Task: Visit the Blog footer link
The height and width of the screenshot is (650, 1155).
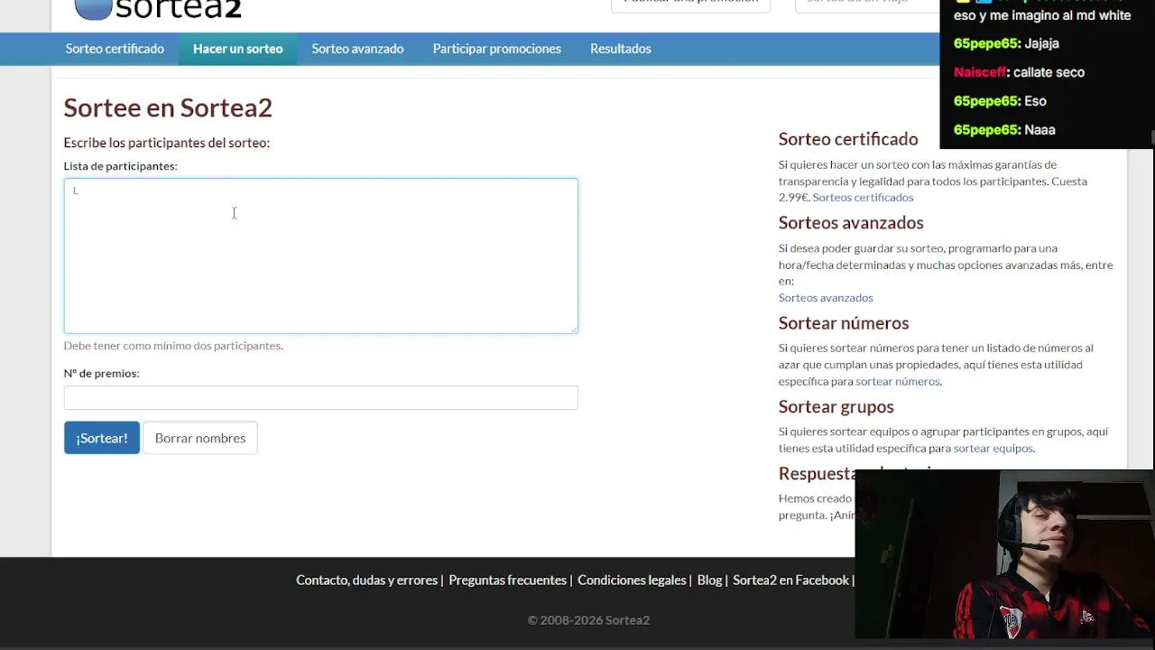Action: (709, 580)
